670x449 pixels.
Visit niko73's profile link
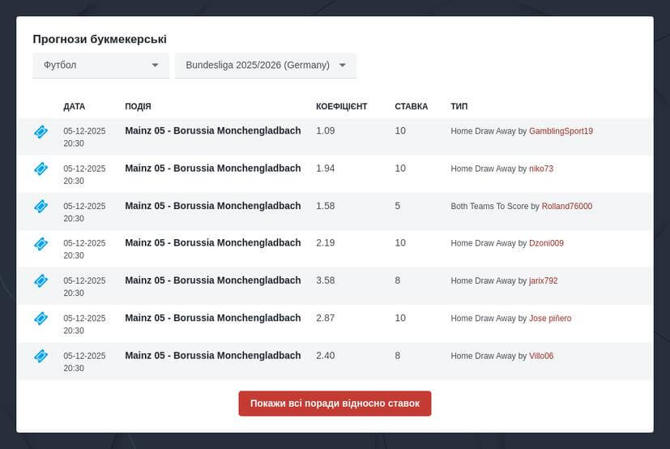point(540,169)
